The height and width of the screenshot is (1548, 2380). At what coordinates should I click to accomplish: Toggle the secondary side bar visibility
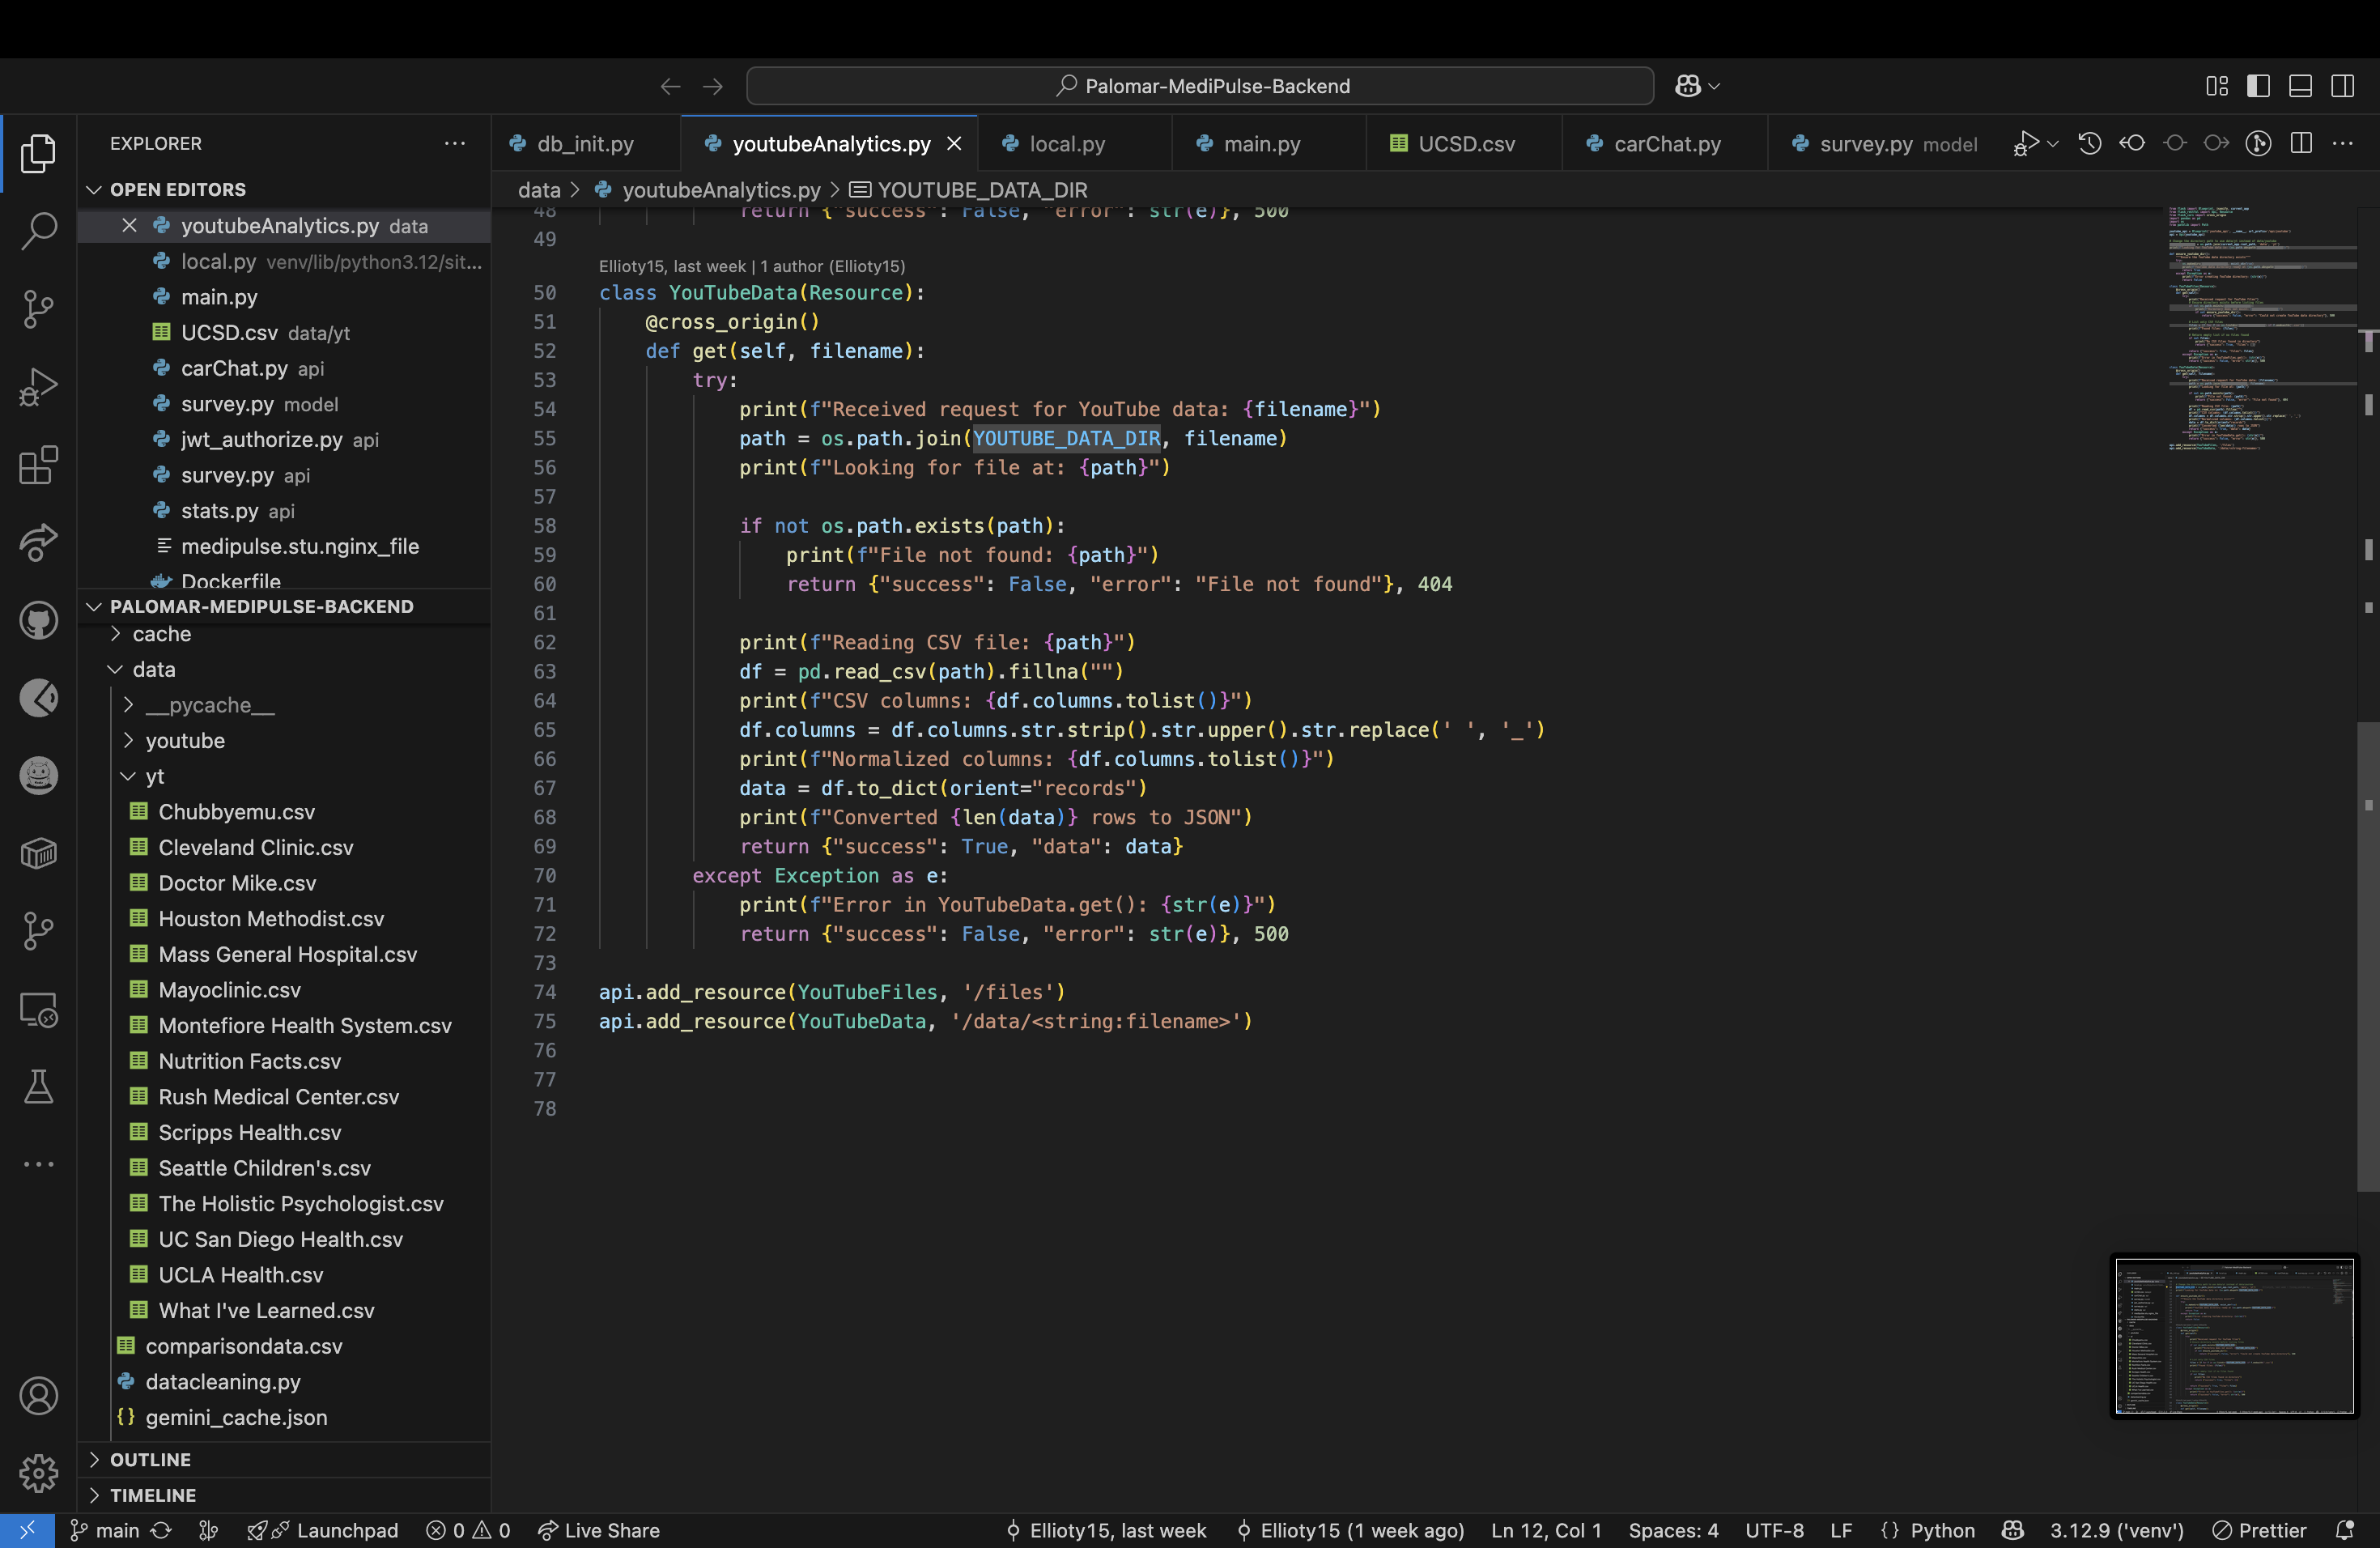coord(2342,86)
